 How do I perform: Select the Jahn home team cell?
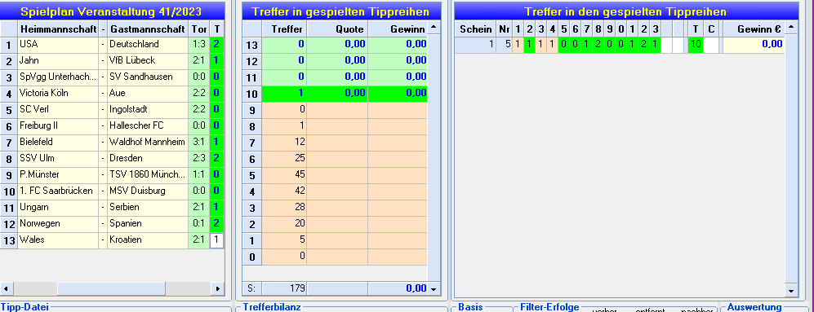click(58, 60)
